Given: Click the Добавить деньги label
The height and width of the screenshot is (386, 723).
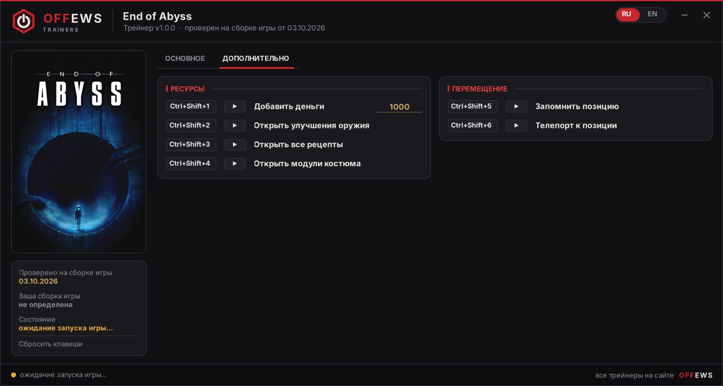Looking at the screenshot, I should tap(289, 106).
